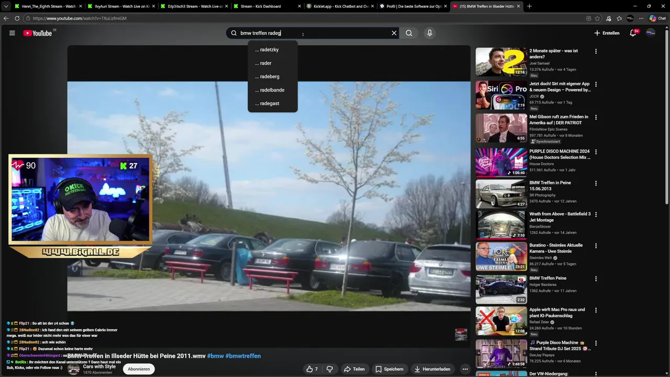Open Cars with Style channel link
The image size is (670, 377).
pyautogui.click(x=99, y=367)
